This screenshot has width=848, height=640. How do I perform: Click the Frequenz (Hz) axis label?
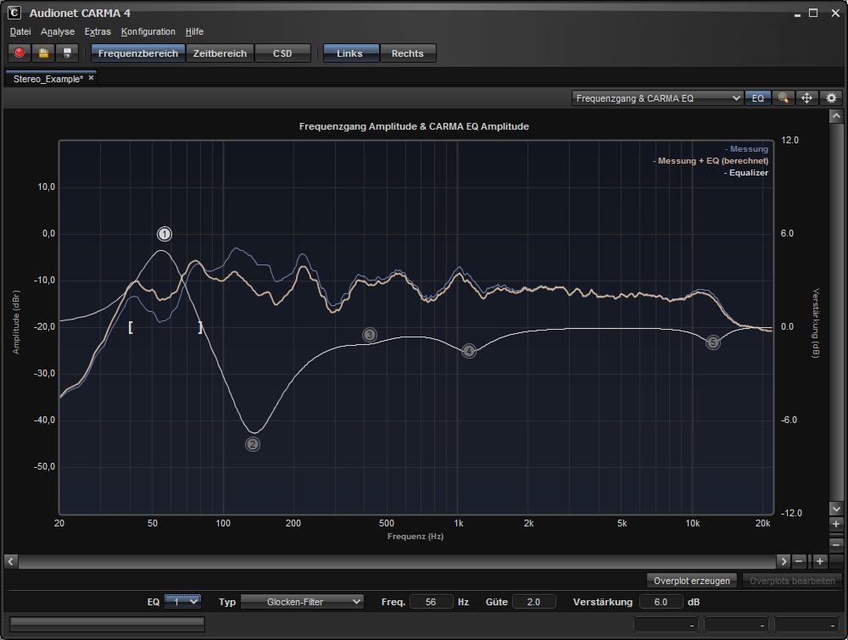[x=416, y=537]
